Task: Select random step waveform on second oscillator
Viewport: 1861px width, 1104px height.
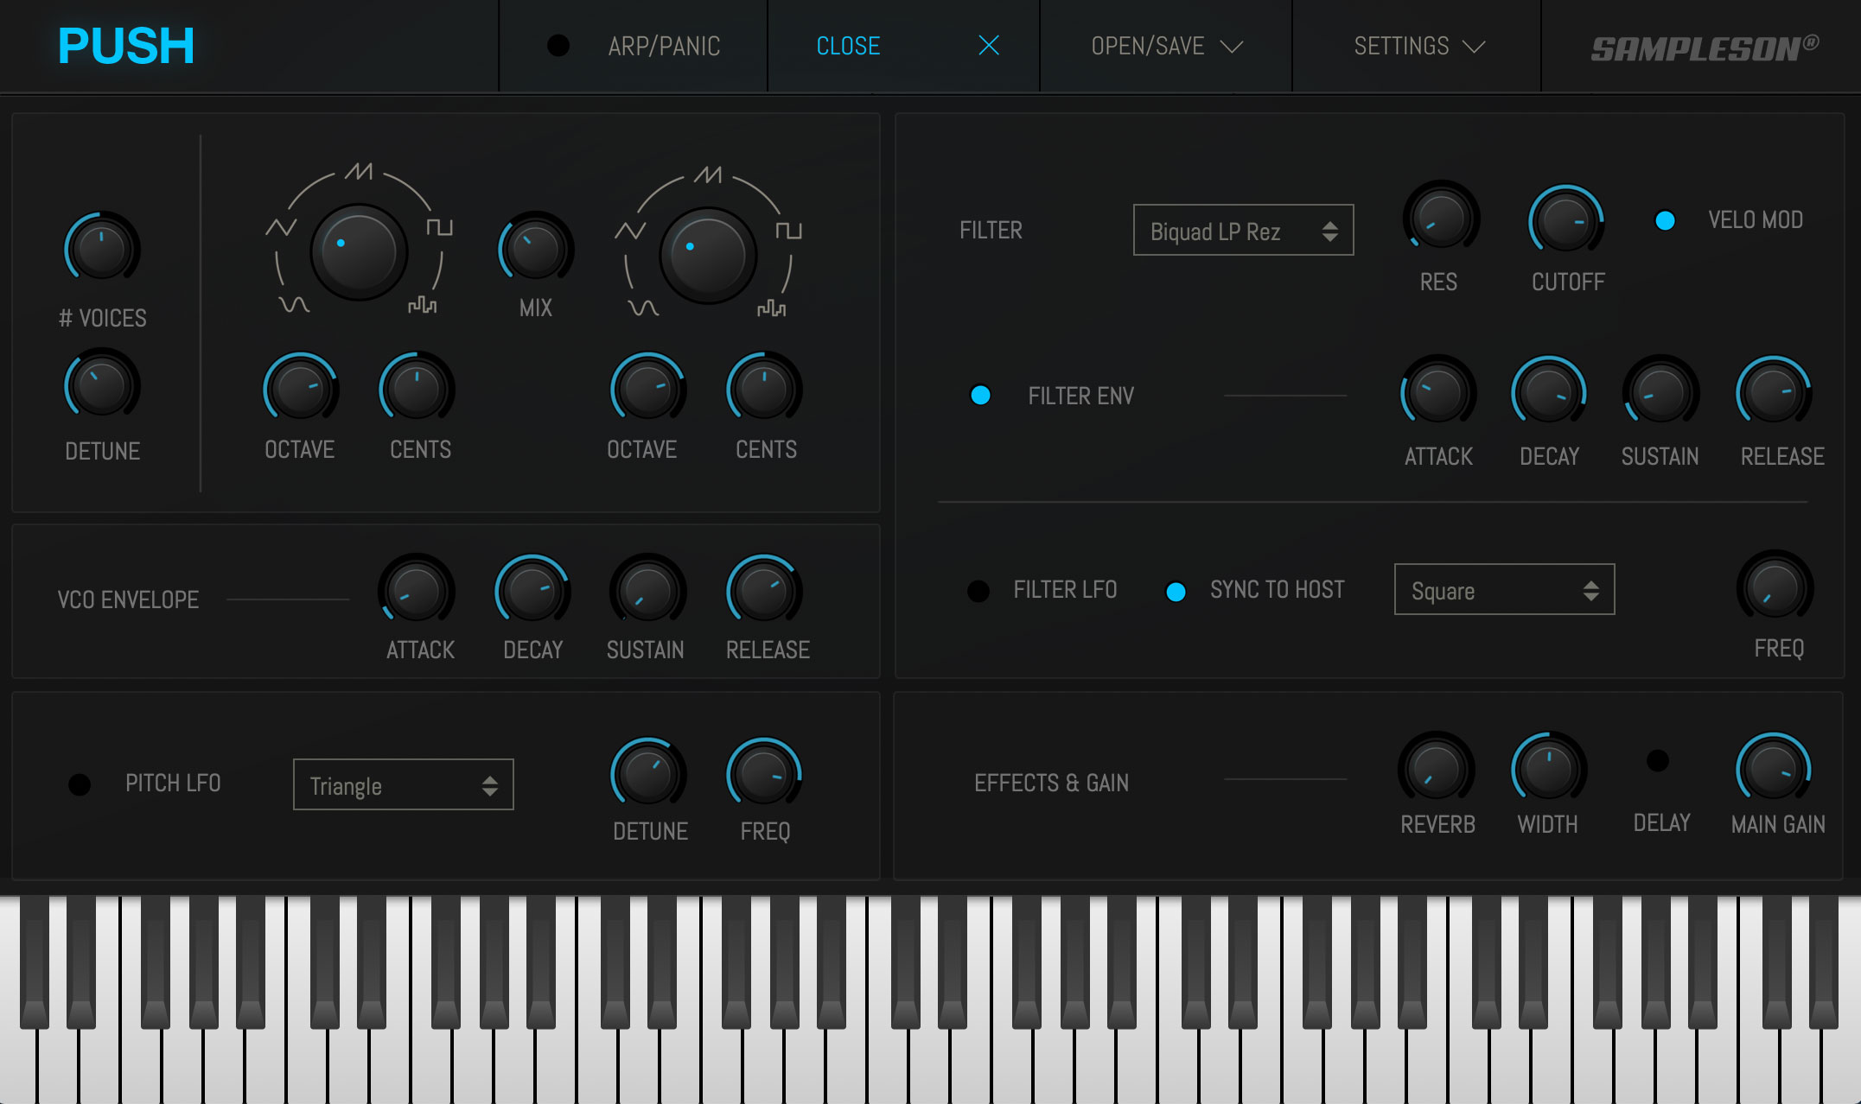Action: (x=772, y=308)
